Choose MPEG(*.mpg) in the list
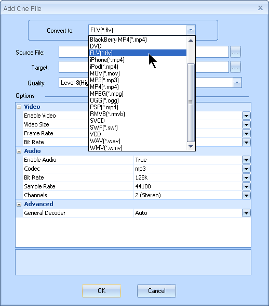Image resolution: width=269 pixels, height=306 pixels. click(138, 94)
